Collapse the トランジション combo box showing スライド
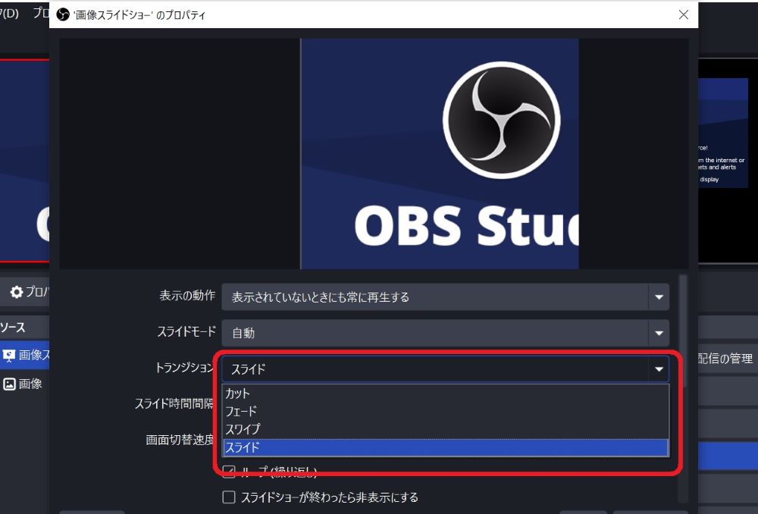 (445, 369)
